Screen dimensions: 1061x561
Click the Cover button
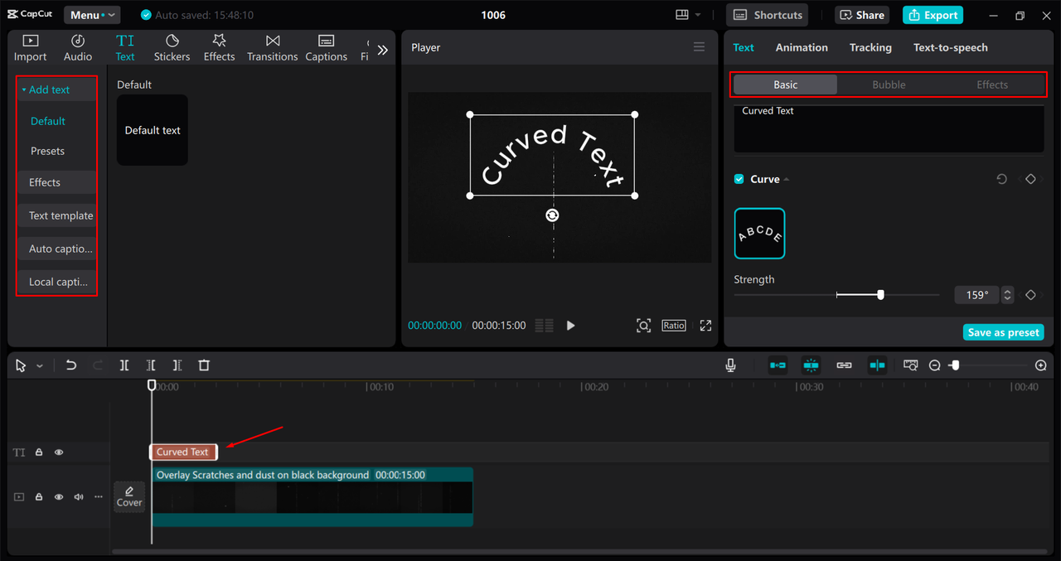tap(129, 497)
